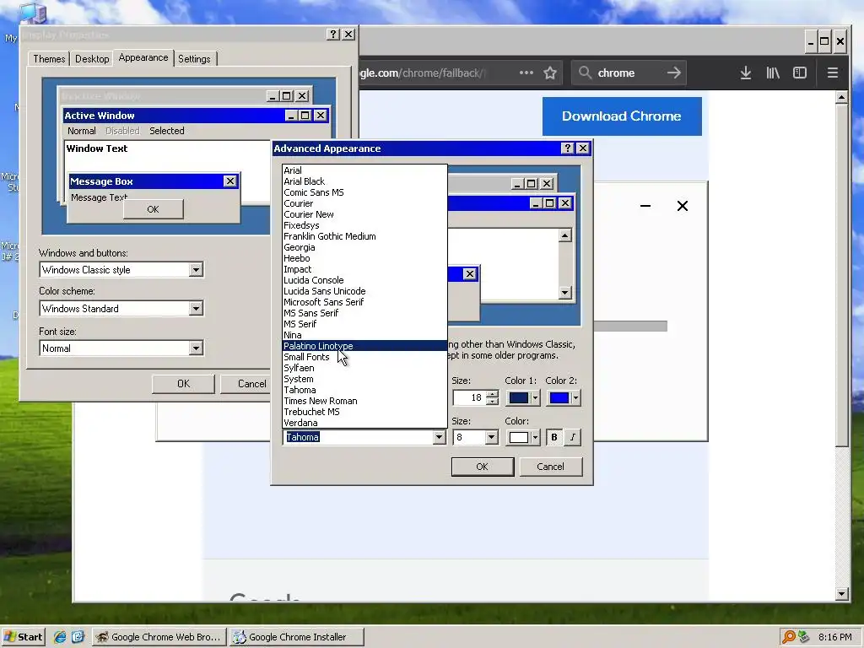Screen dimensions: 864x648
Task: Click OK in Advanced Appearance dialog
Action: (482, 467)
